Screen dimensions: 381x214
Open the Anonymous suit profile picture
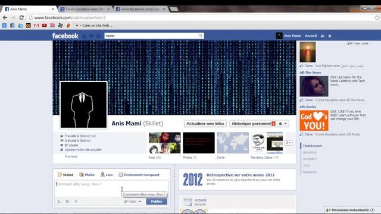click(x=83, y=105)
